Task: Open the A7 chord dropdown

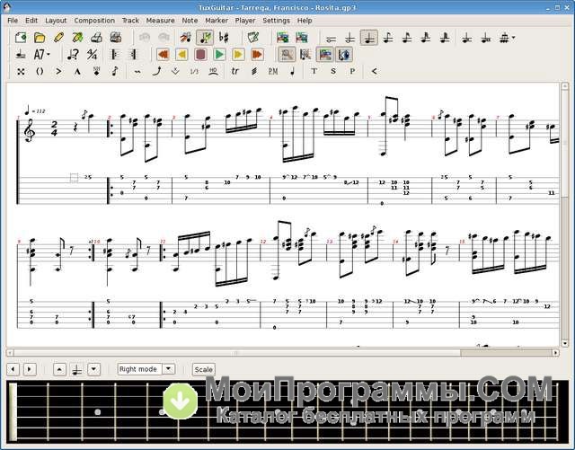Action: tap(49, 55)
